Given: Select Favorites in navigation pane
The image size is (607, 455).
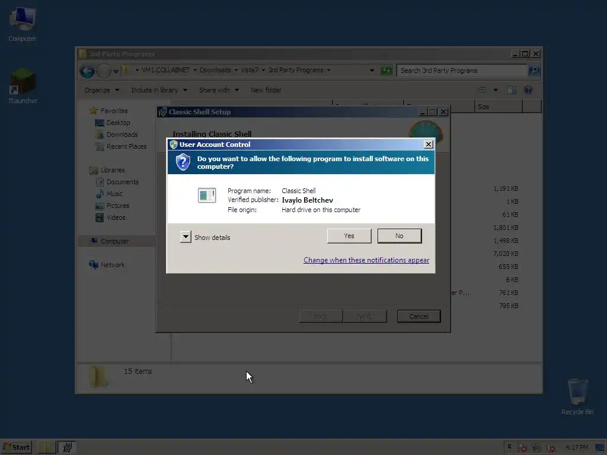Looking at the screenshot, I should [x=108, y=111].
